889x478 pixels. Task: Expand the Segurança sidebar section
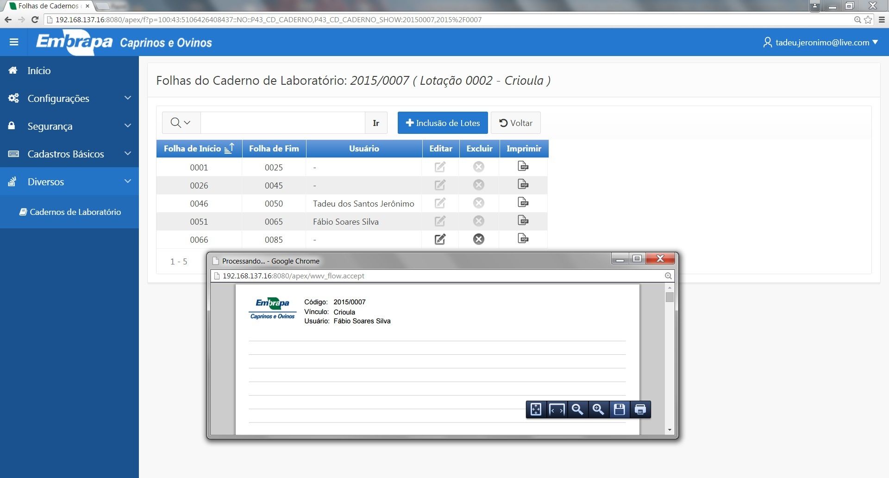69,126
